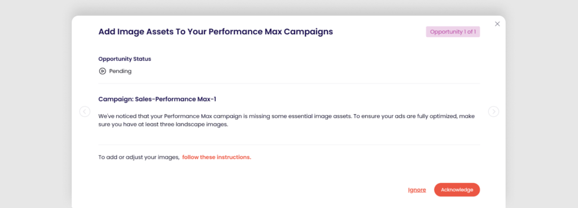Click the Add Image Assets dialog title
Viewport: 578px width, 208px height.
click(x=216, y=31)
